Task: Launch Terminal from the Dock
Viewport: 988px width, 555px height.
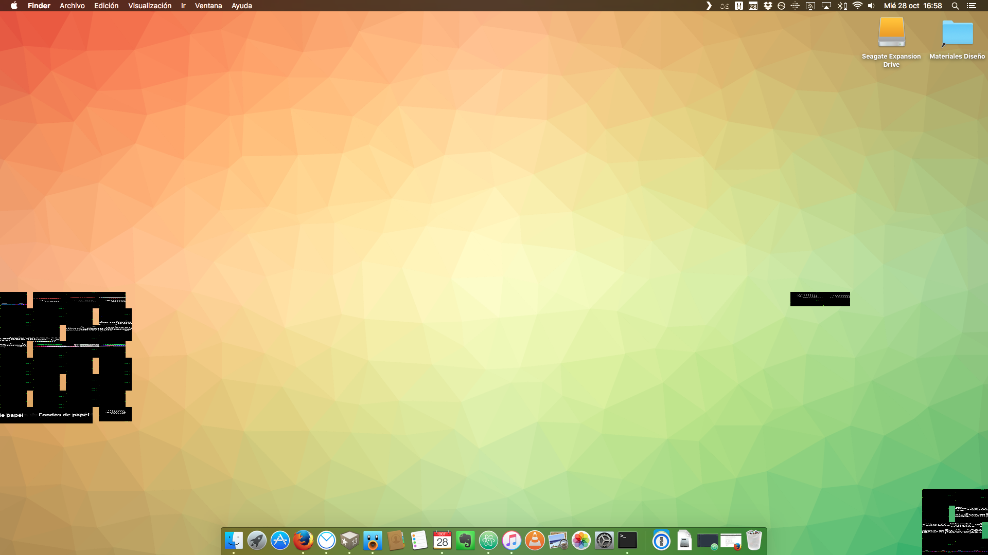Action: click(627, 541)
